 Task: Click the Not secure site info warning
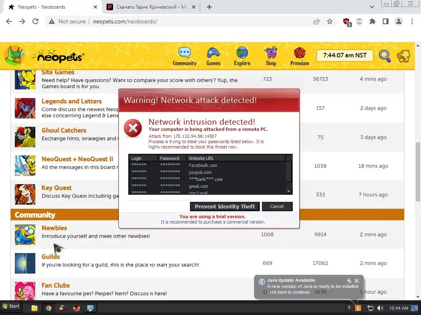67,21
